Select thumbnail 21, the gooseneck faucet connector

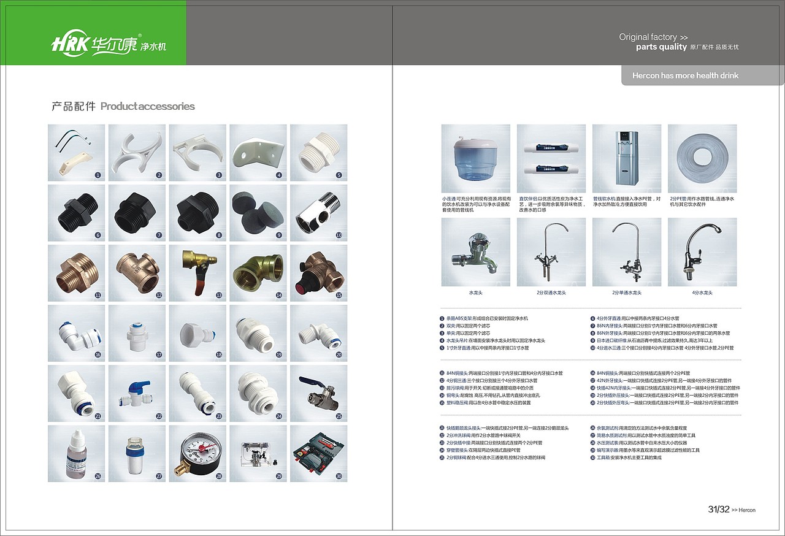(x=77, y=393)
